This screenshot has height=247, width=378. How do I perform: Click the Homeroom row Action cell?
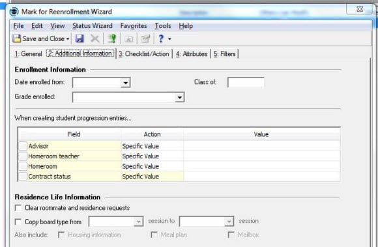pos(153,166)
